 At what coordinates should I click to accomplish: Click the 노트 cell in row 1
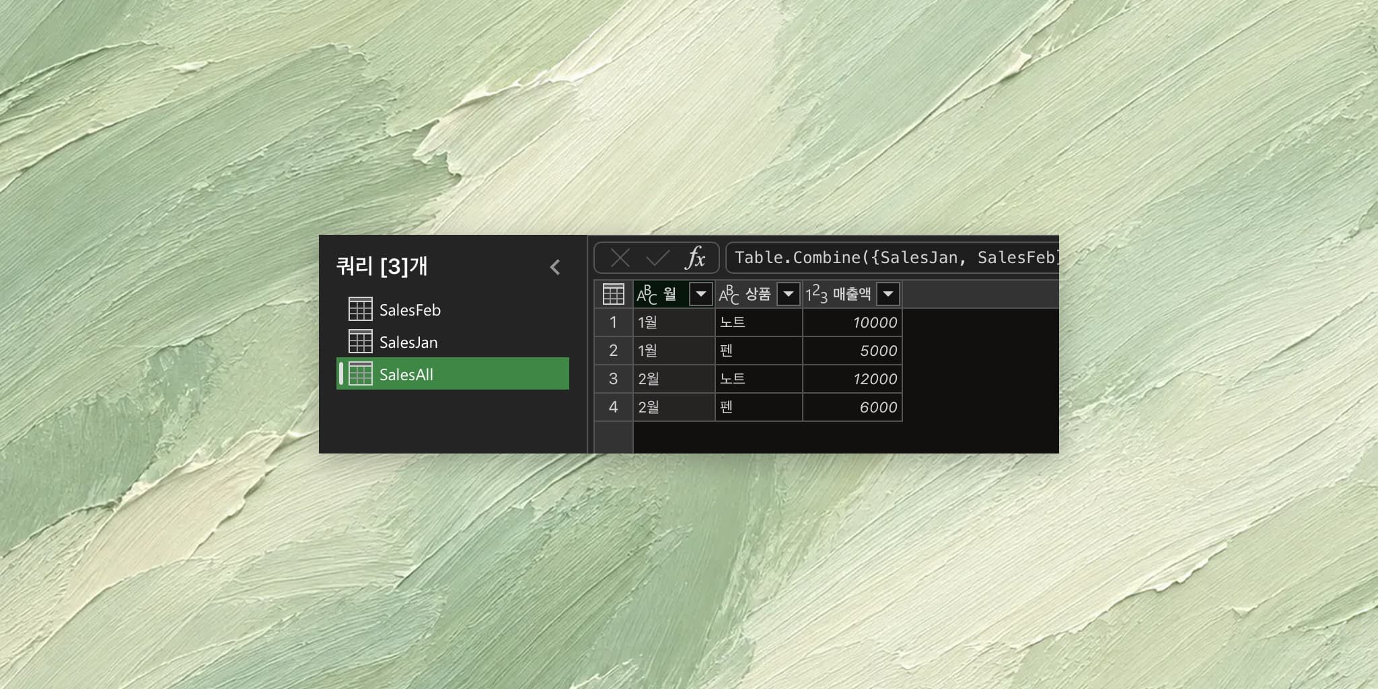pyautogui.click(x=759, y=322)
